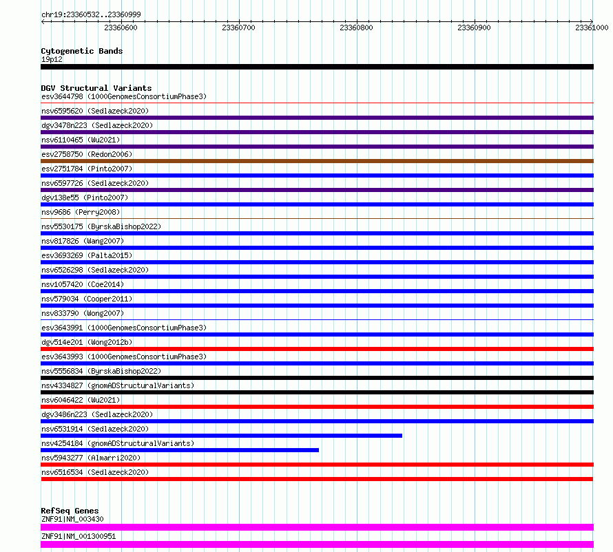Click the esv3644798 1000GenomesConsortiumPhase3 label

pyautogui.click(x=124, y=96)
